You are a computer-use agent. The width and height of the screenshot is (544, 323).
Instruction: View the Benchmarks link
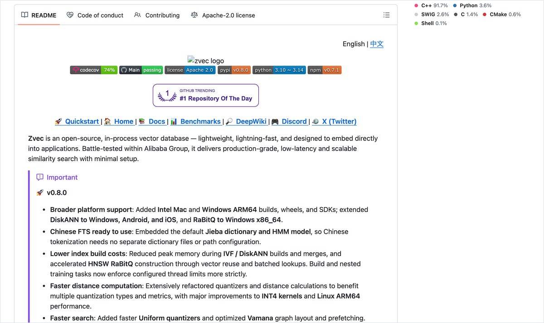(x=195, y=121)
